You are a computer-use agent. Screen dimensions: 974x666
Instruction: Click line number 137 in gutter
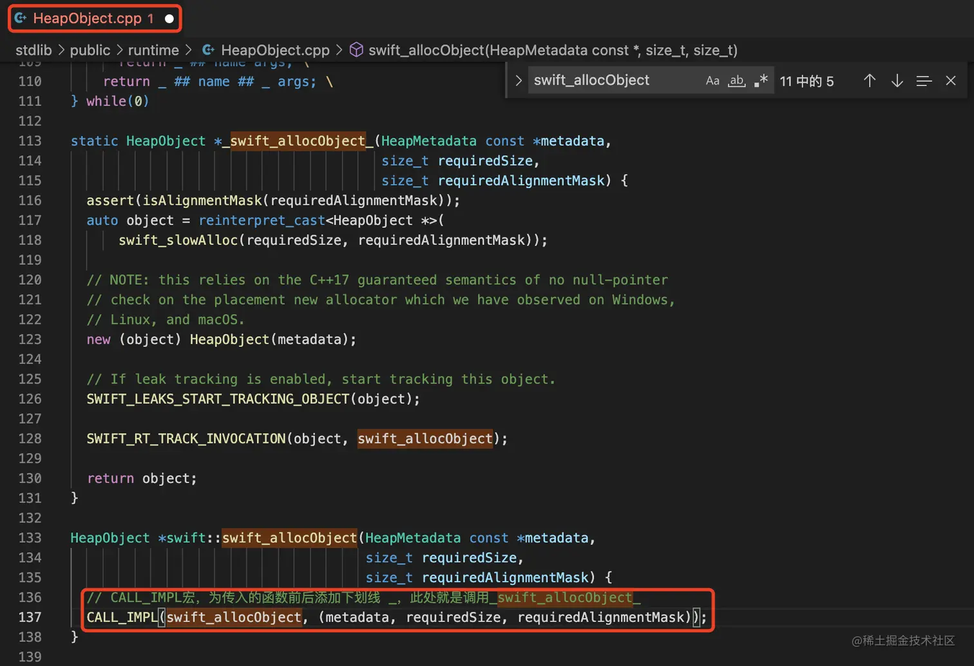30,617
